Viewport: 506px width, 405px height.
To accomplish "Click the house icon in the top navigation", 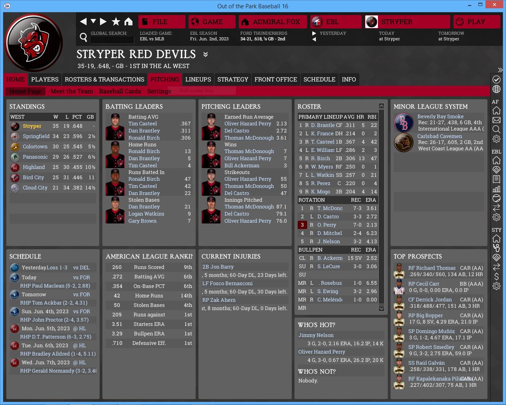I will pyautogui.click(x=128, y=21).
